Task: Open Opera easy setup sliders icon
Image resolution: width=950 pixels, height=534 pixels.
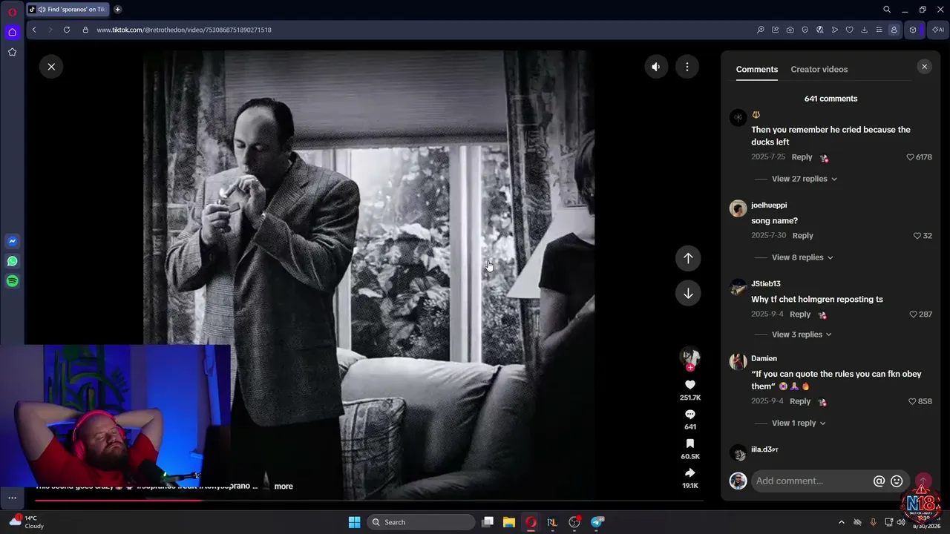Action: 879,30
